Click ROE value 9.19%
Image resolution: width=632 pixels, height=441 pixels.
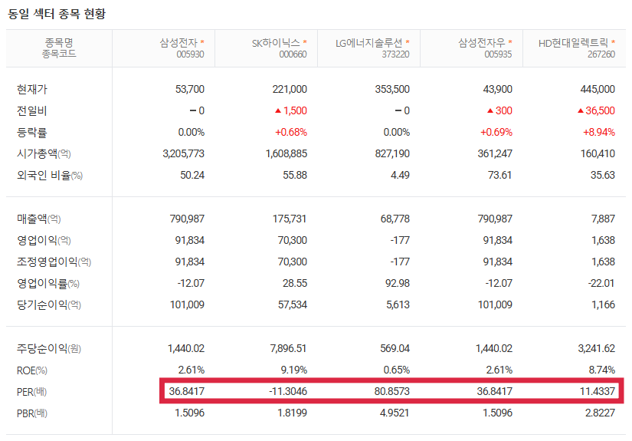click(x=295, y=370)
